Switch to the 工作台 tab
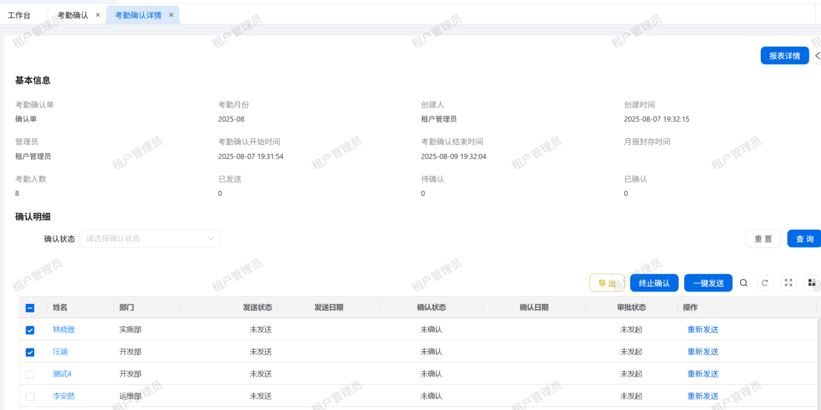Screen dimensions: 821x410 [19, 15]
